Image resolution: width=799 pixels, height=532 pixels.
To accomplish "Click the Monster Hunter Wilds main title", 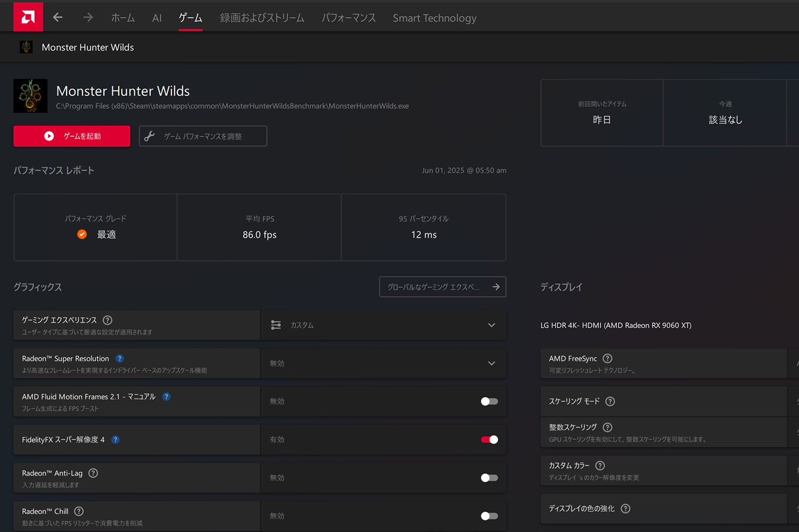I will coord(123,91).
